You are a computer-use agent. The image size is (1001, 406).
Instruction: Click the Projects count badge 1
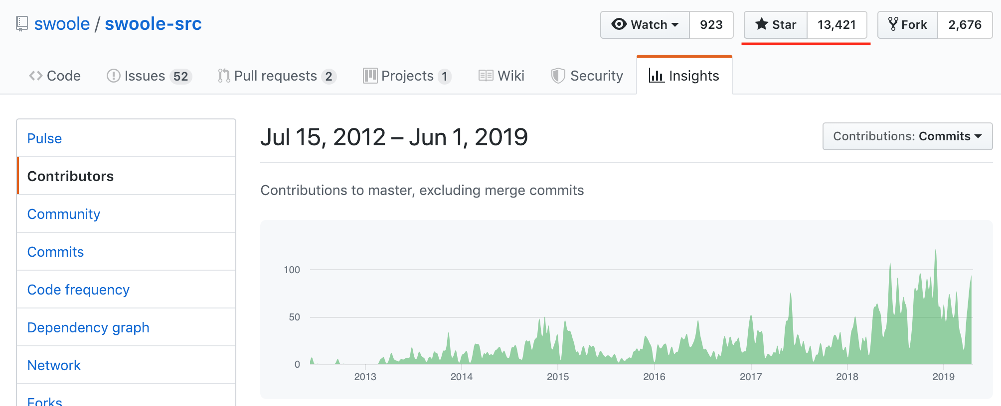click(x=444, y=76)
